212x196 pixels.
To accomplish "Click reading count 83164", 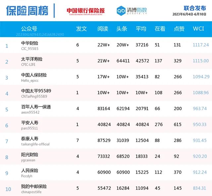I will tap(104, 108).
